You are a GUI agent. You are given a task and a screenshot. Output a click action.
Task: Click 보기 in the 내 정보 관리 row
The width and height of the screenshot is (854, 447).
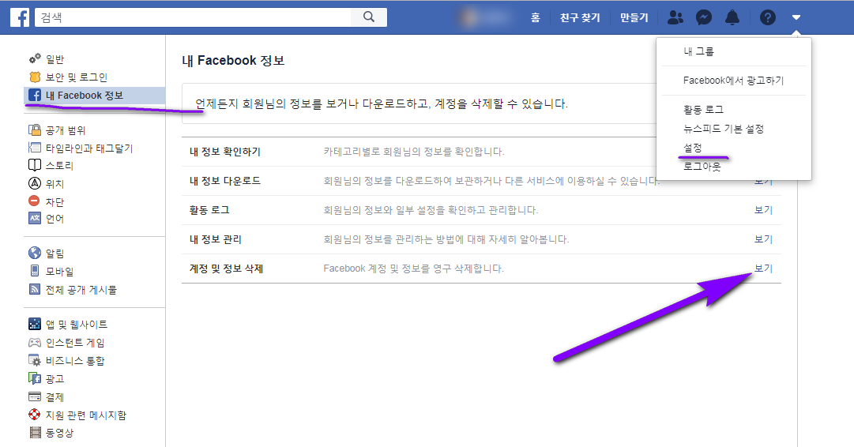point(764,239)
